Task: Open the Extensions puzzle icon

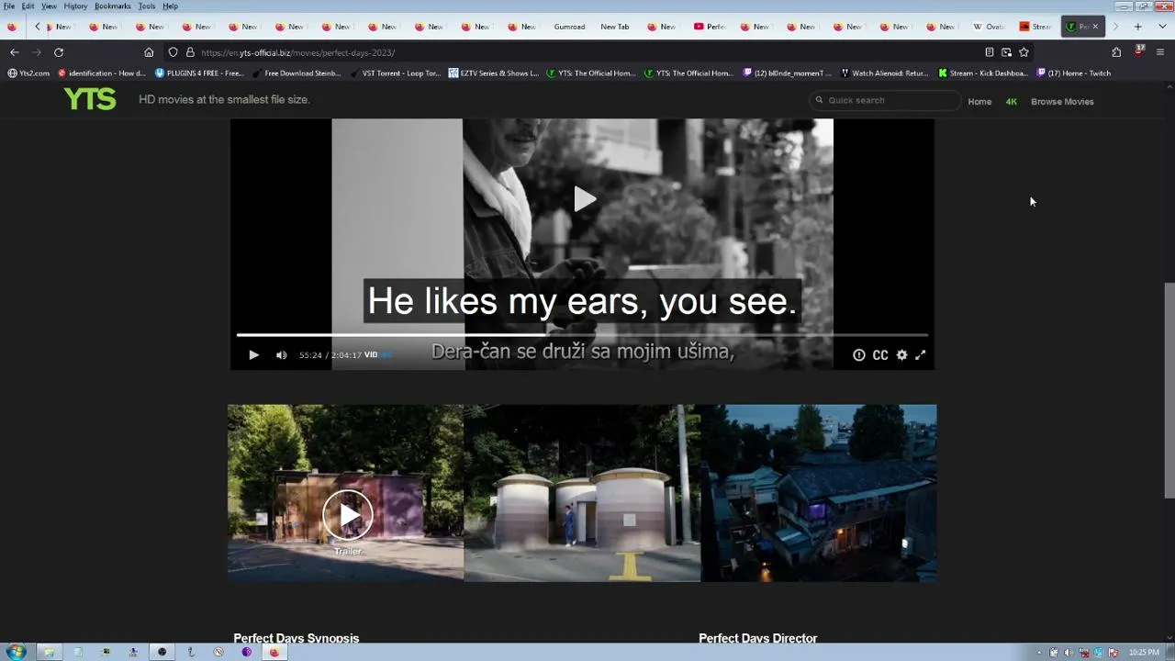Action: 1116,52
